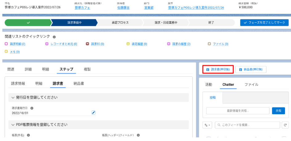Open the 請求明細 (2) quick link

click(17, 44)
